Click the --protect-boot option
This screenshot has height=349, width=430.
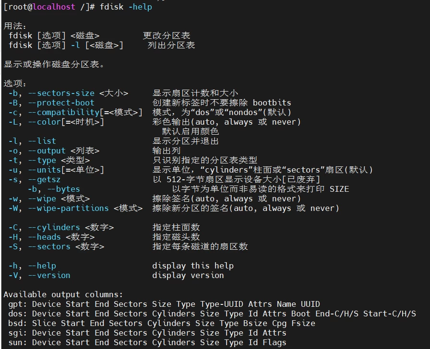click(61, 103)
